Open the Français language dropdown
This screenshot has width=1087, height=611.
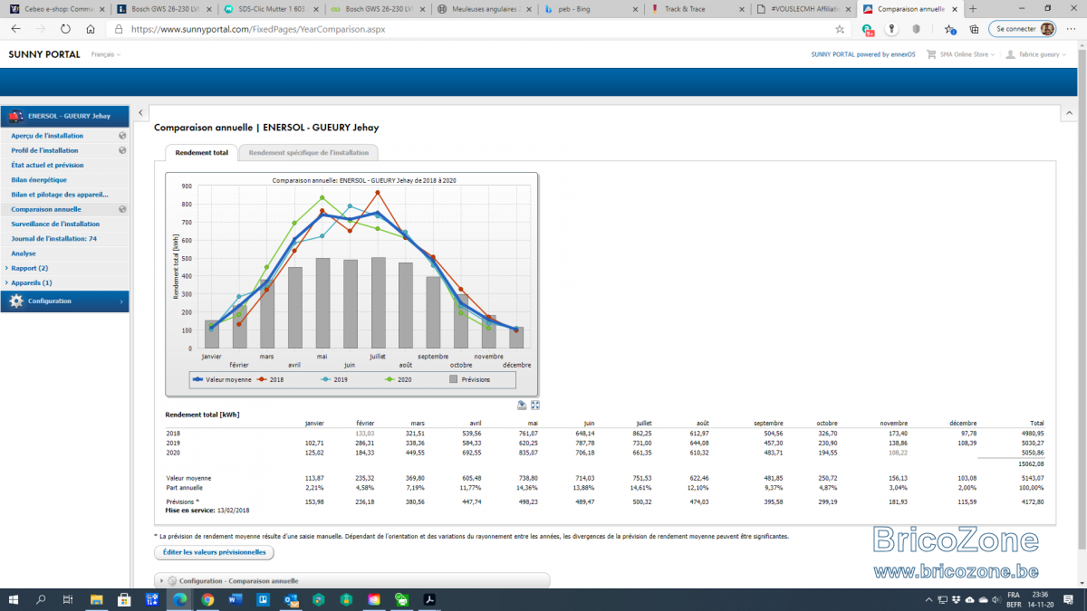coord(106,54)
